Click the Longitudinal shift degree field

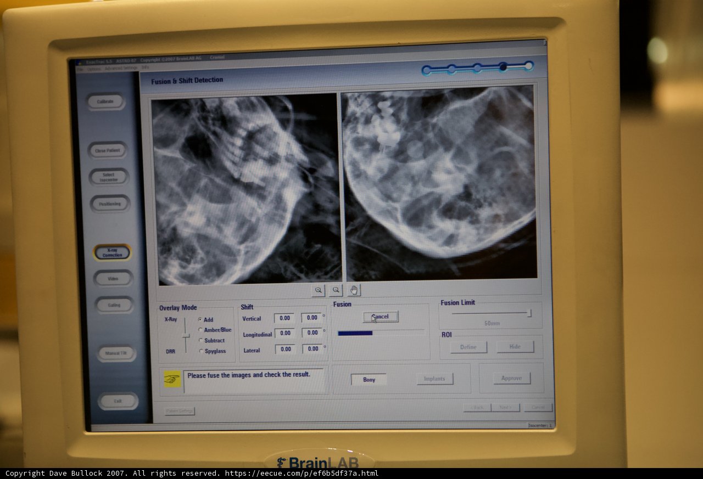click(x=312, y=333)
